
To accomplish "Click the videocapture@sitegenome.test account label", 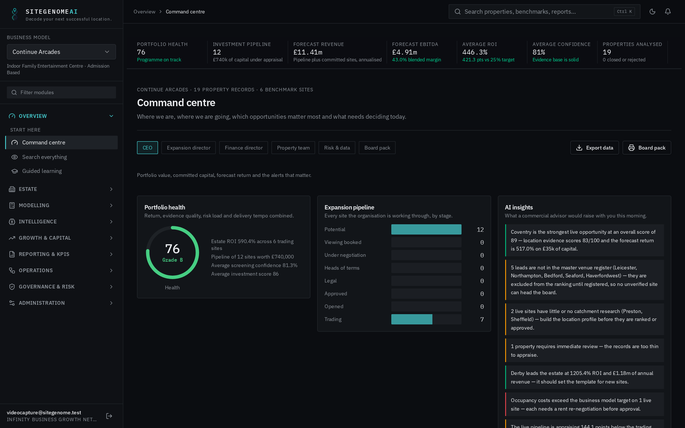I will 44,413.
